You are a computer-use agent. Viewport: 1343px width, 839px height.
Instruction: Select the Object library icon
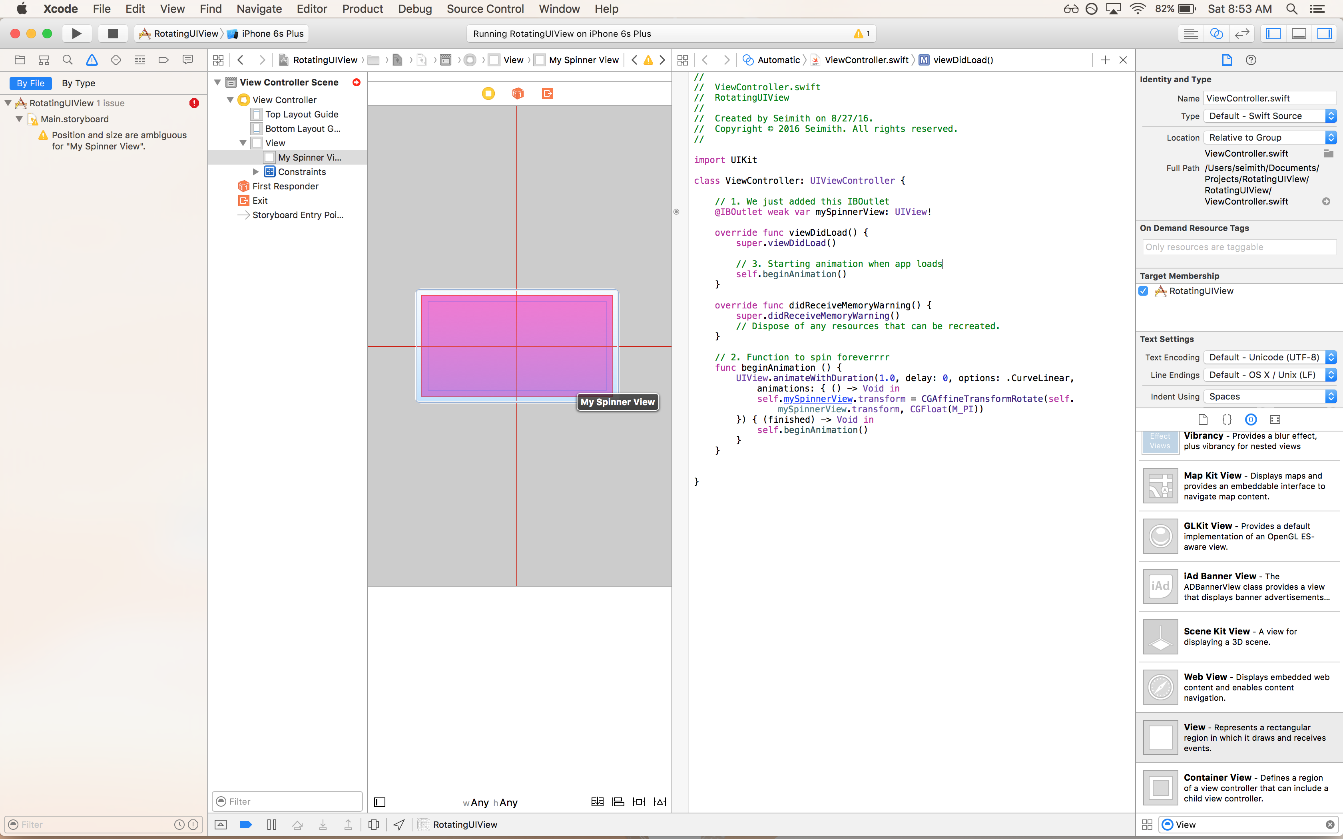click(1251, 419)
